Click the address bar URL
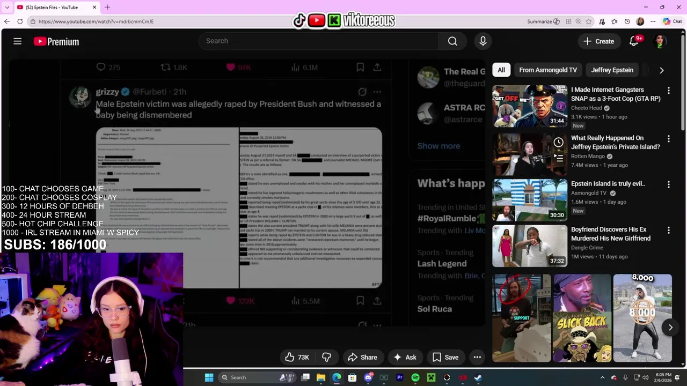This screenshot has height=386, width=687. coord(96,21)
